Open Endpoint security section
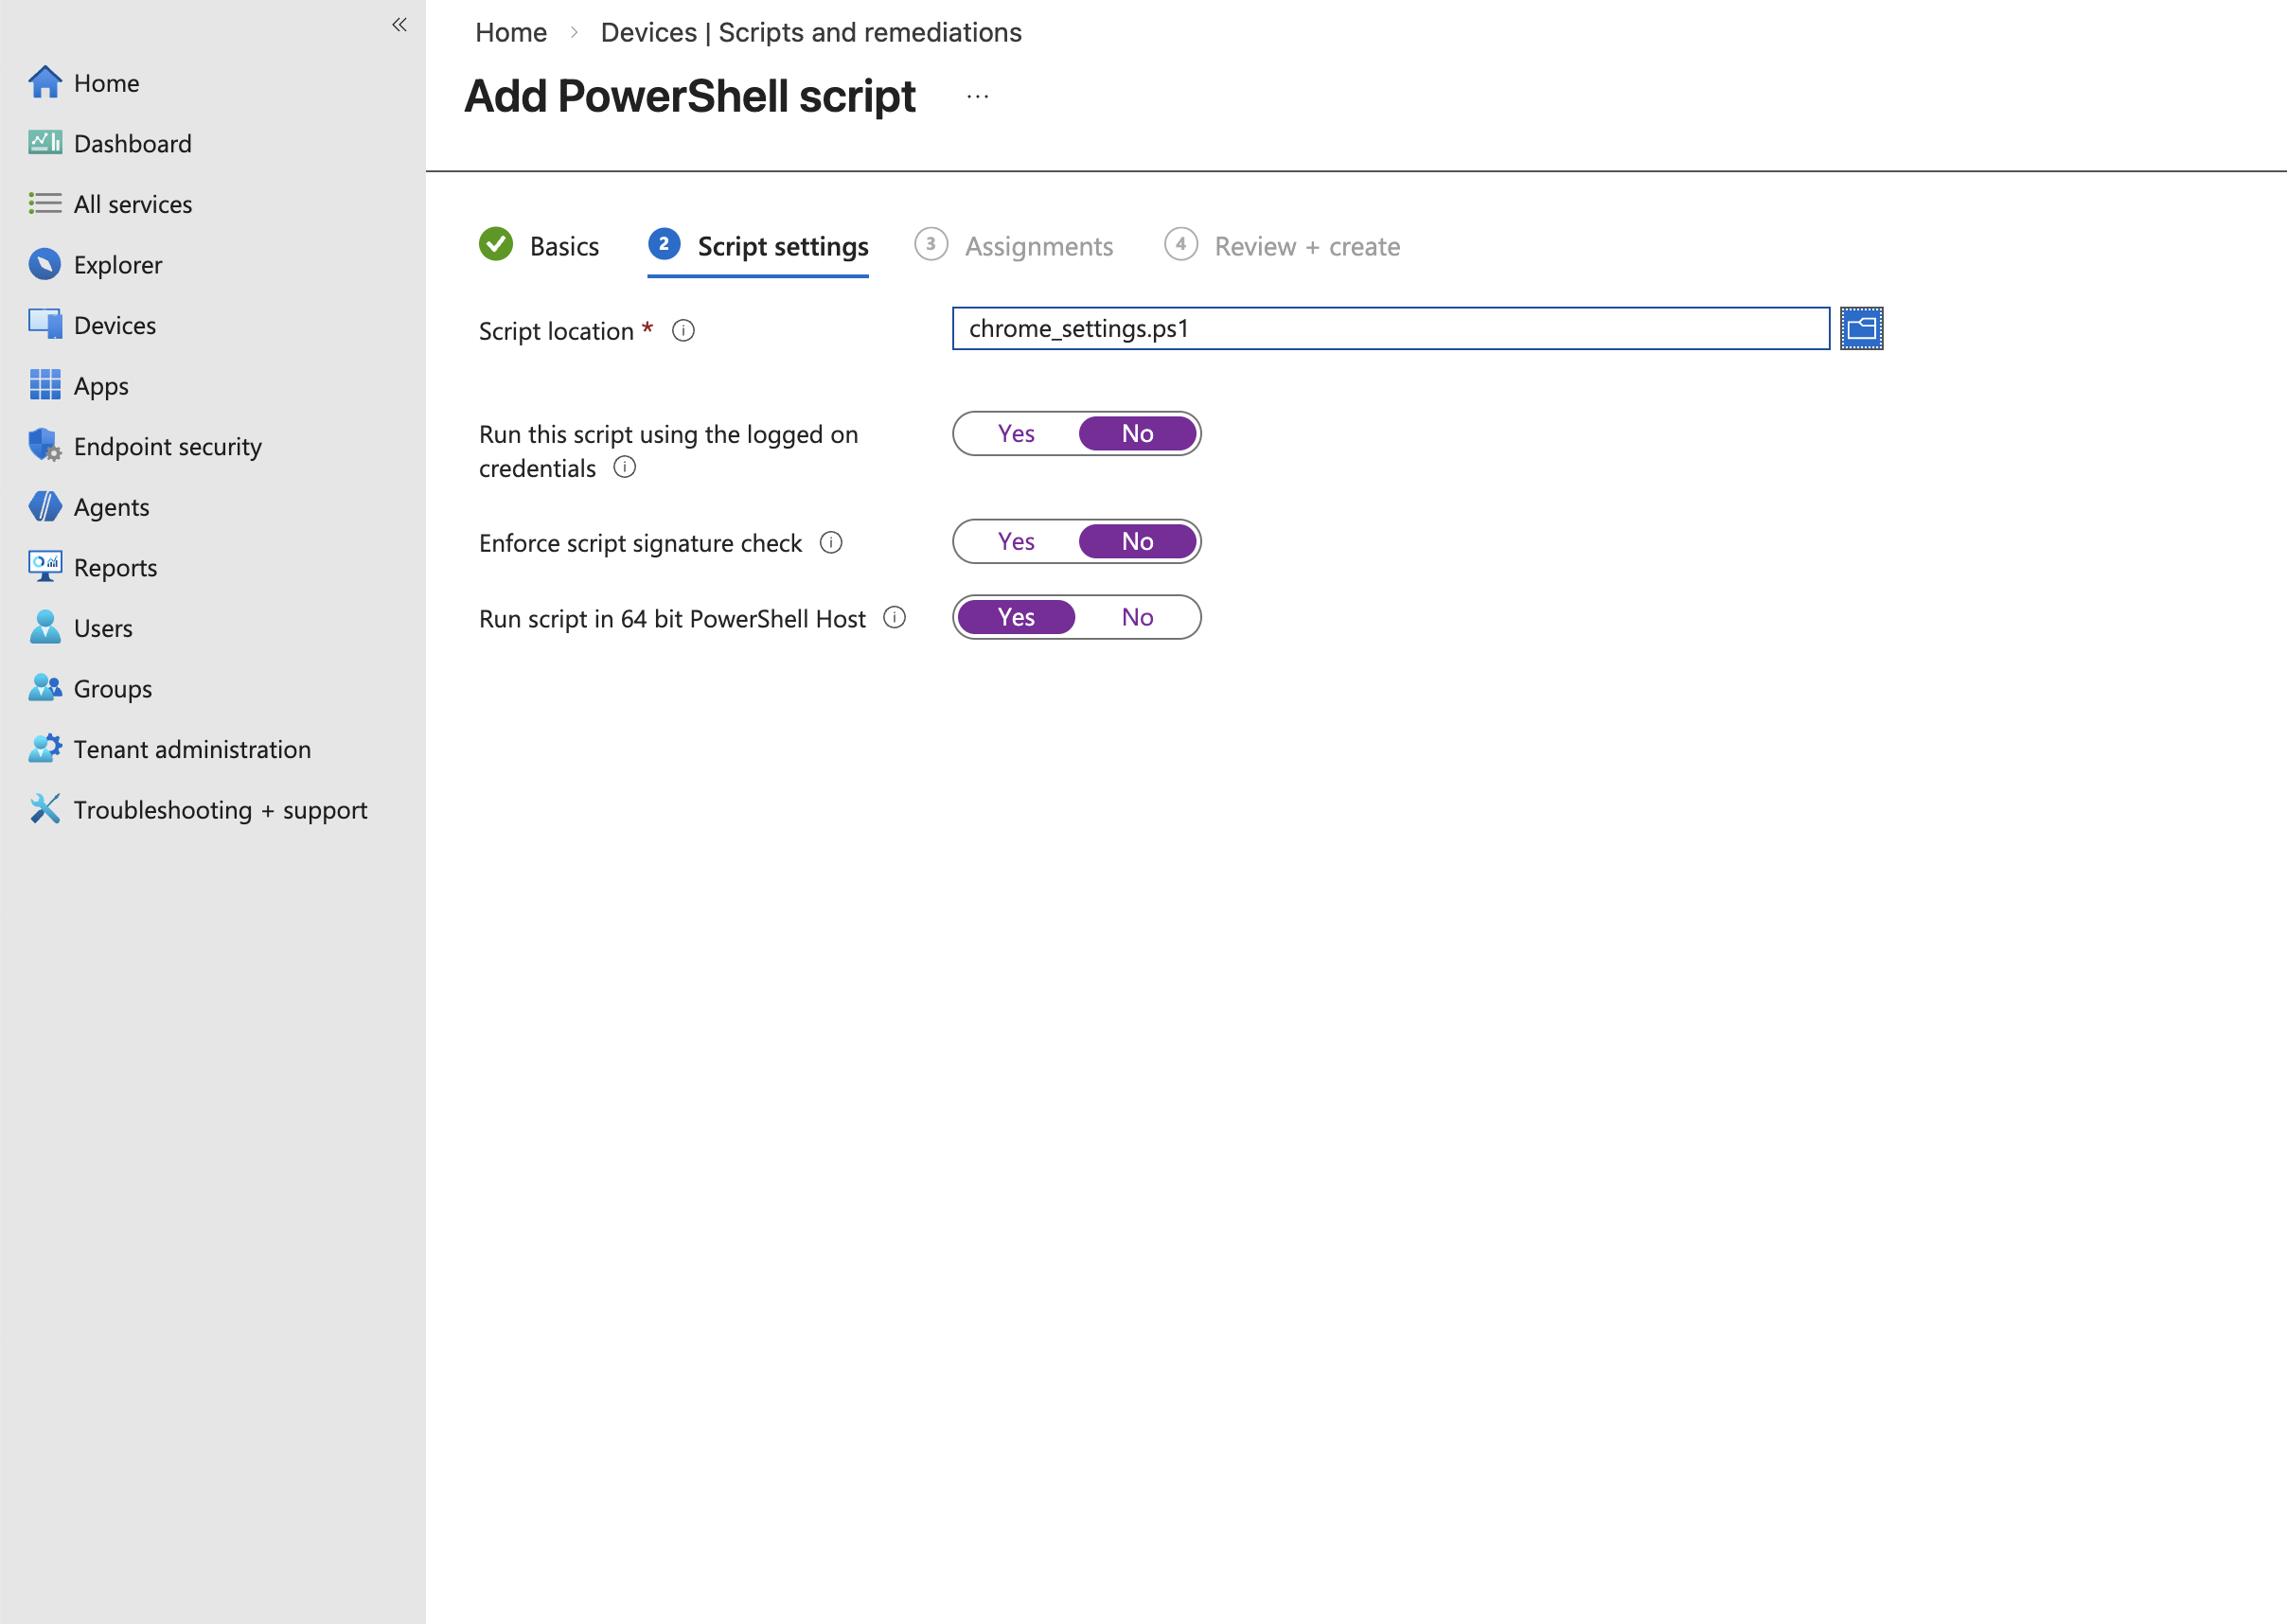2287x1624 pixels. point(167,446)
